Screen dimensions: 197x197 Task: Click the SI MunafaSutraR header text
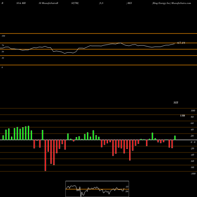(x=48, y=3)
